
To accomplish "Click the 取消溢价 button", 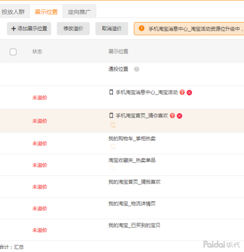I will pos(112,29).
